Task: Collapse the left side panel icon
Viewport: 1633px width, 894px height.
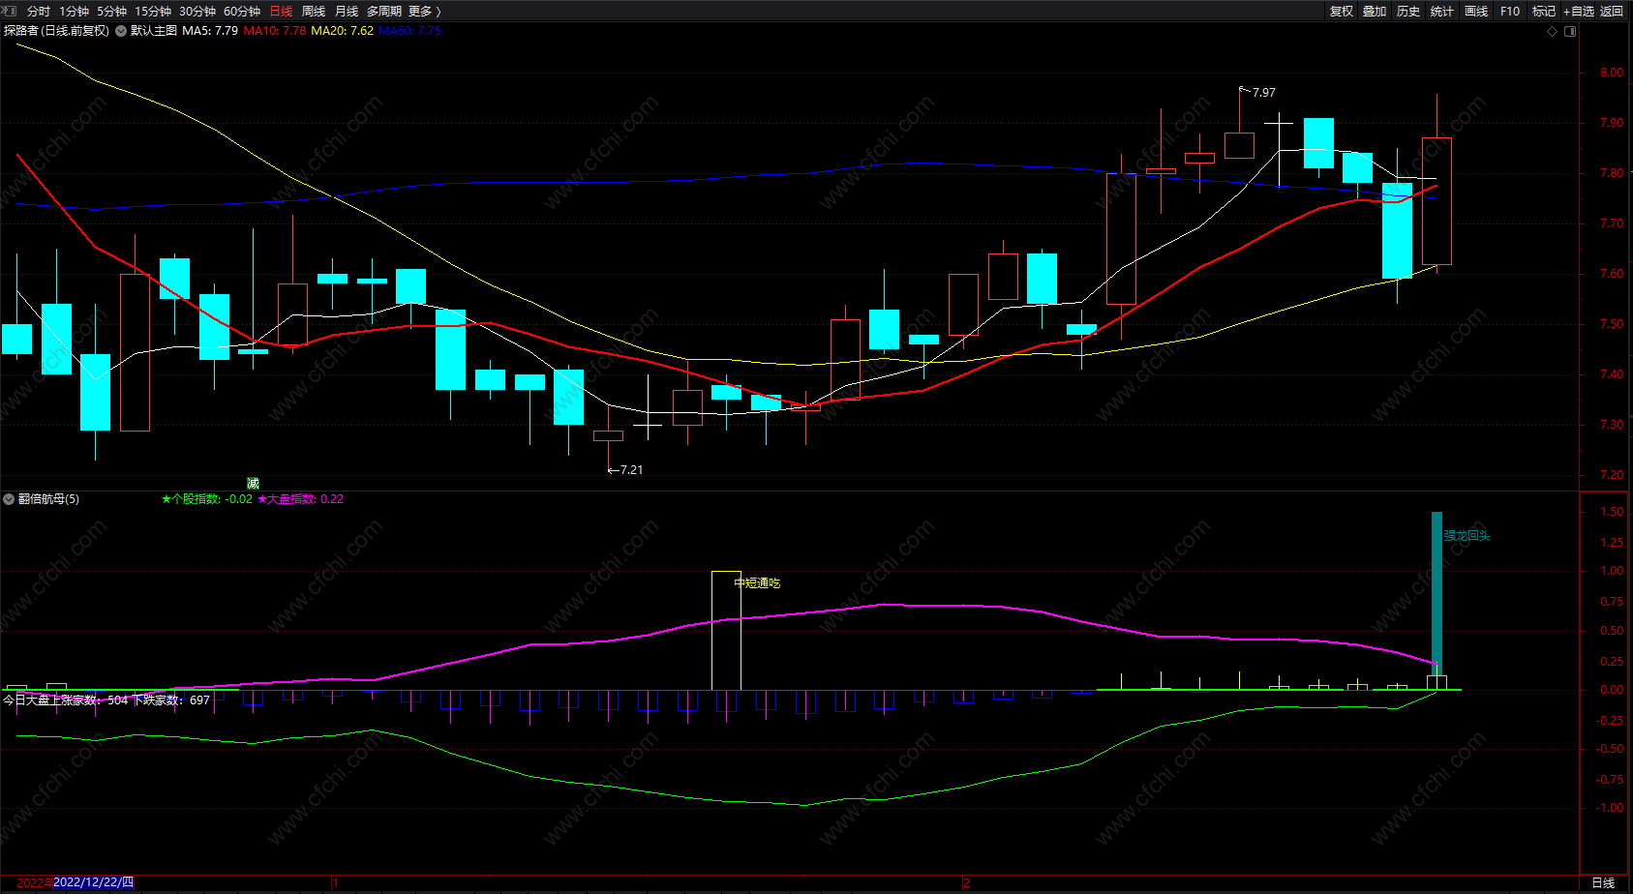Action: pos(11,11)
